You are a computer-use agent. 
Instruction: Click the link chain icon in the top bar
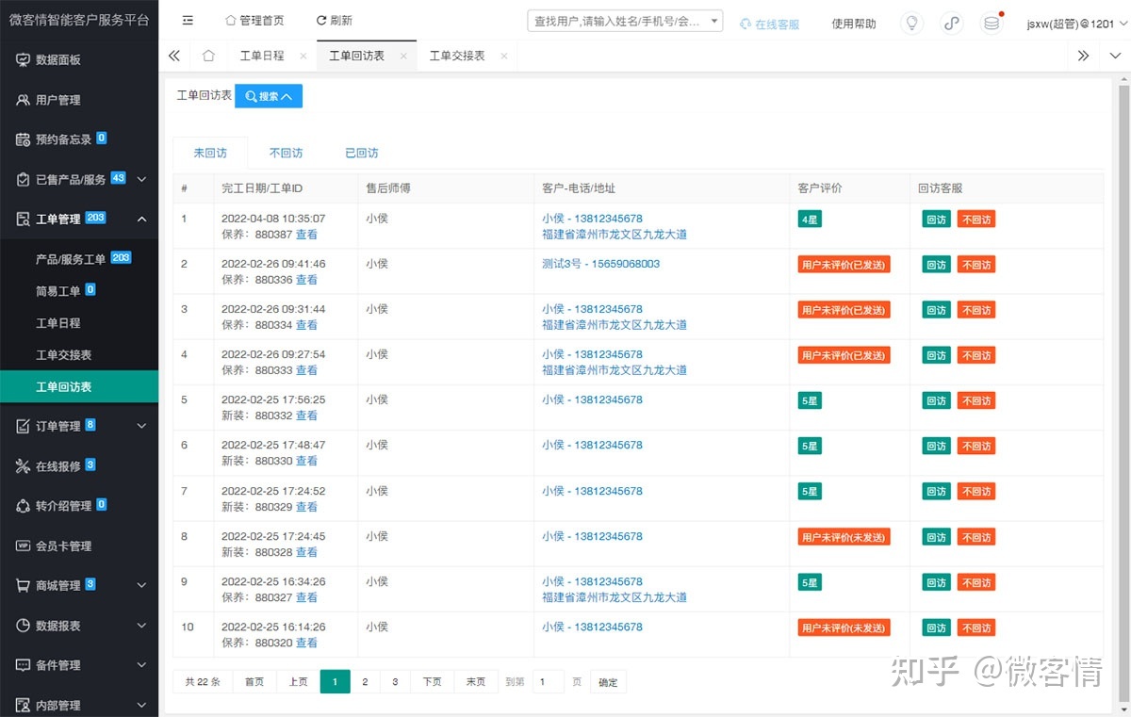pos(952,23)
